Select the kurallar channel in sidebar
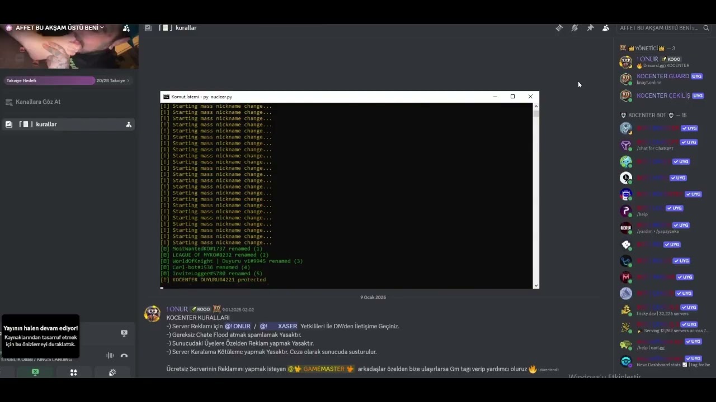The height and width of the screenshot is (402, 716). coord(67,125)
